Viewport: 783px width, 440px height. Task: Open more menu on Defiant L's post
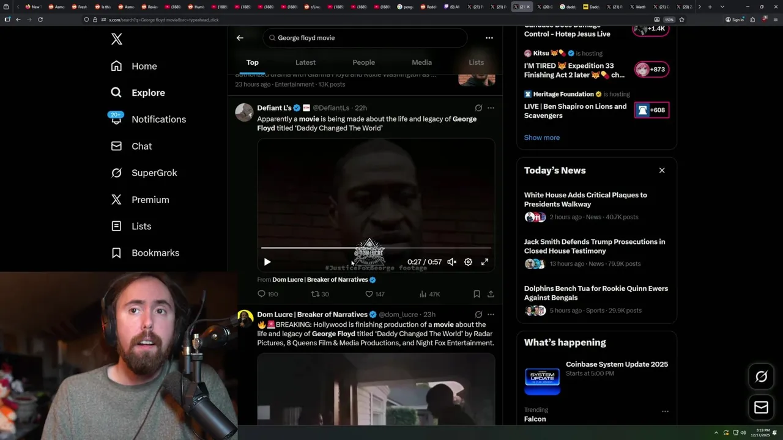tap(491, 108)
